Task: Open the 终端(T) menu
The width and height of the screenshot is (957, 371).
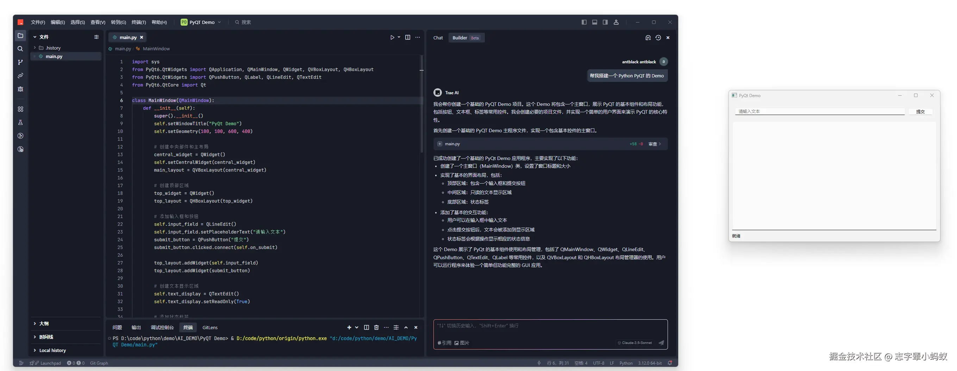Action: (139, 22)
